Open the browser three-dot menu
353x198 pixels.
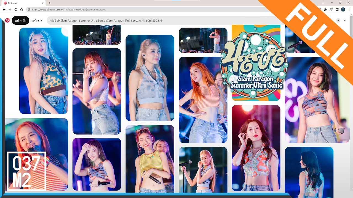click(349, 9)
